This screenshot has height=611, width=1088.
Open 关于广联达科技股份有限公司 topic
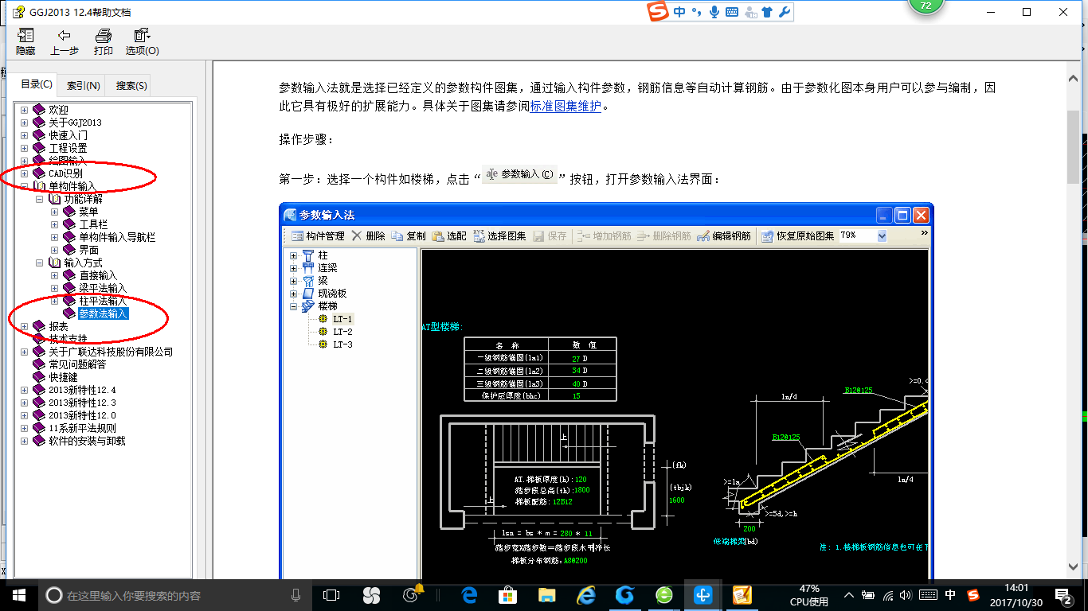110,352
